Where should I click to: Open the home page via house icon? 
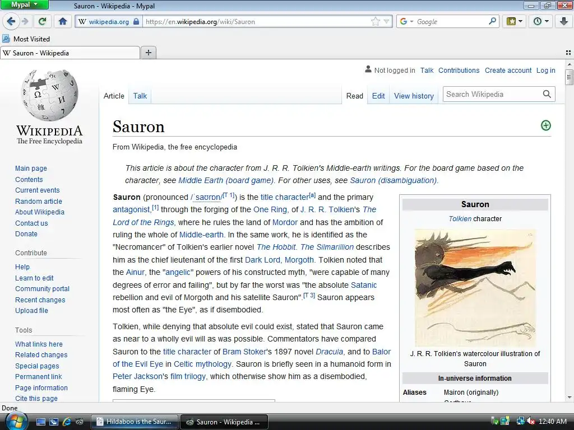[63, 22]
